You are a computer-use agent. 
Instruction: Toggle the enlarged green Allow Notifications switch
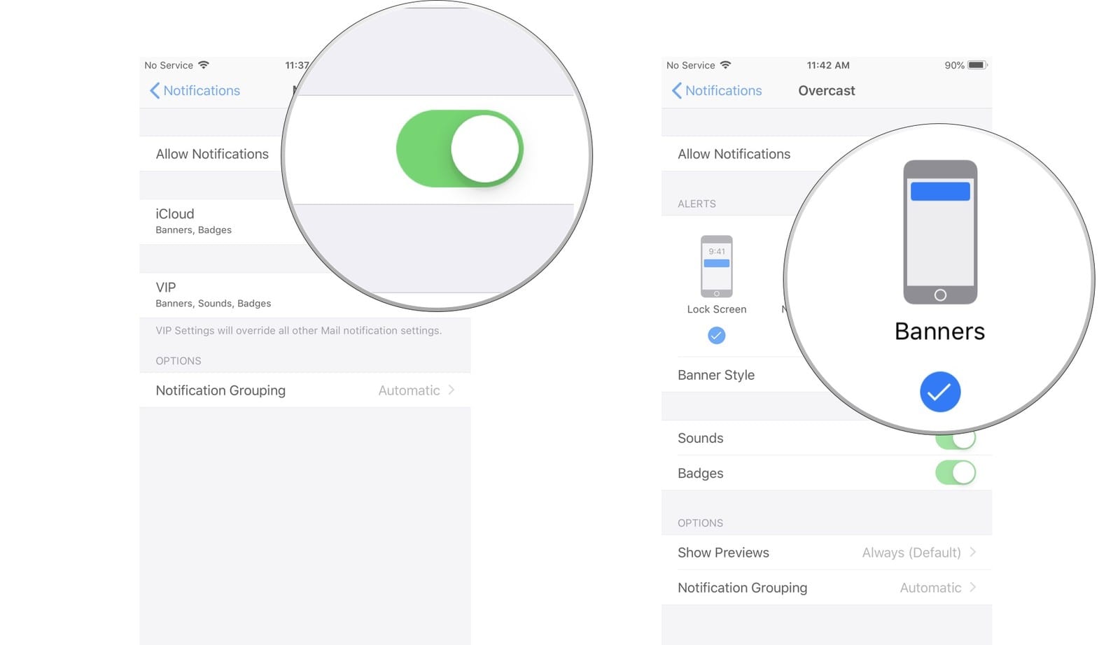pyautogui.click(x=459, y=149)
